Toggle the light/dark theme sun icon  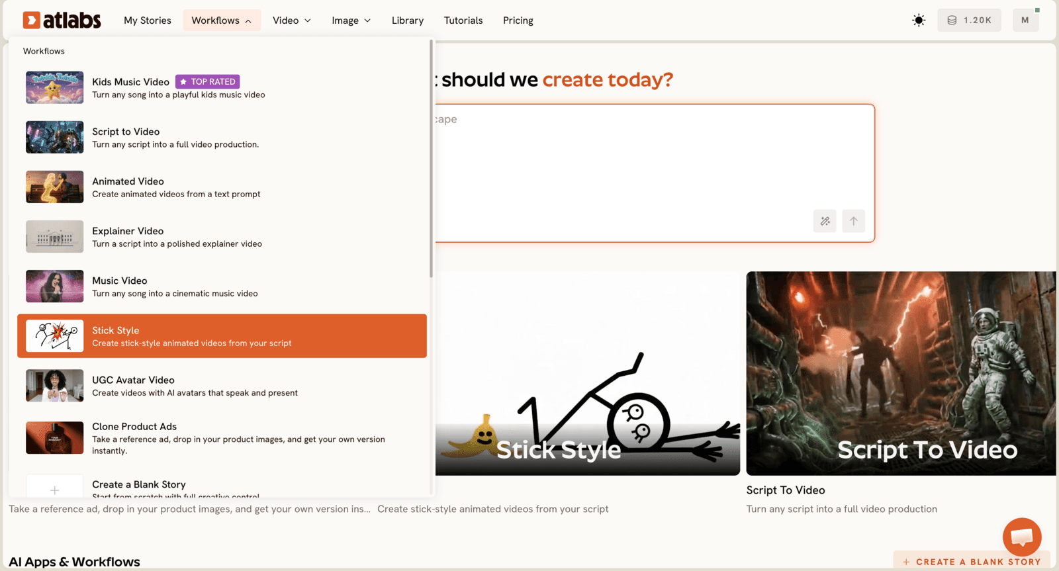pos(919,21)
